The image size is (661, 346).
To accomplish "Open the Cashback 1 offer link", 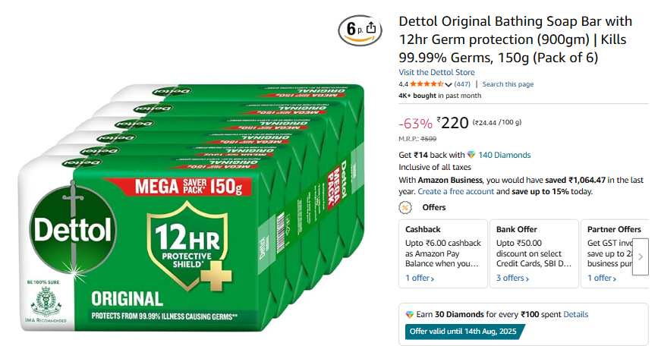I will pyautogui.click(x=420, y=278).
